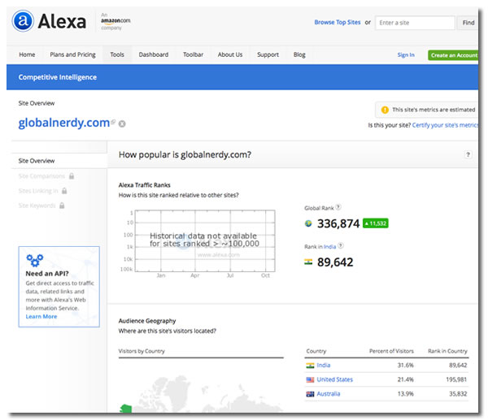
Task: Click the Alexa logo icon
Action: (x=24, y=22)
